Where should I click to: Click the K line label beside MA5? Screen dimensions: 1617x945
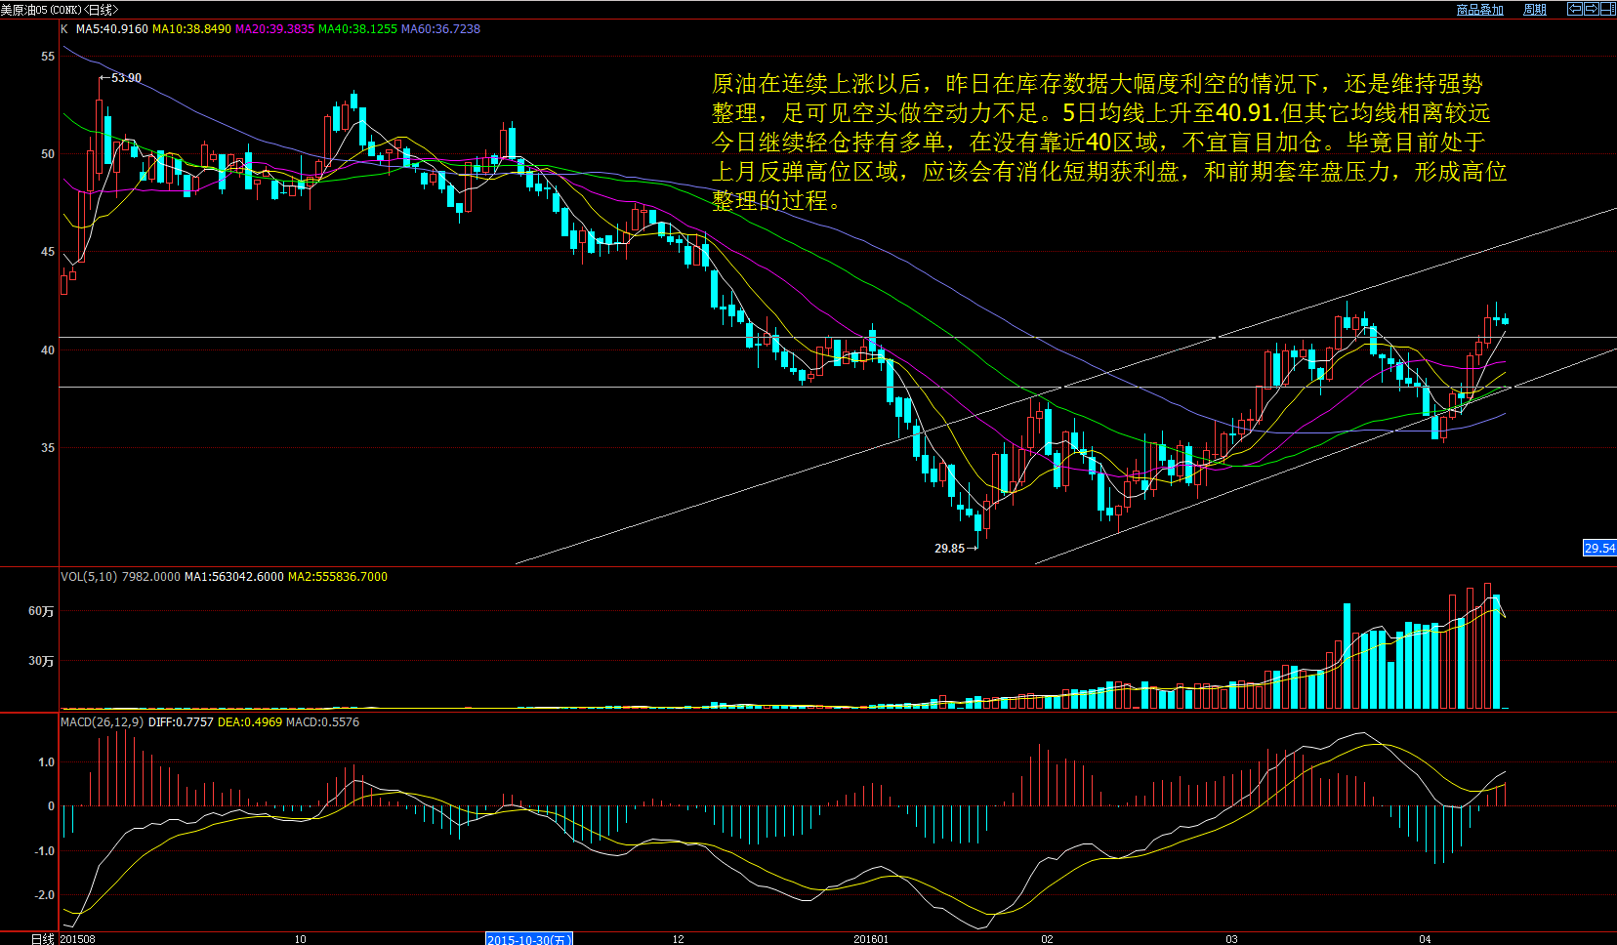pos(64,29)
